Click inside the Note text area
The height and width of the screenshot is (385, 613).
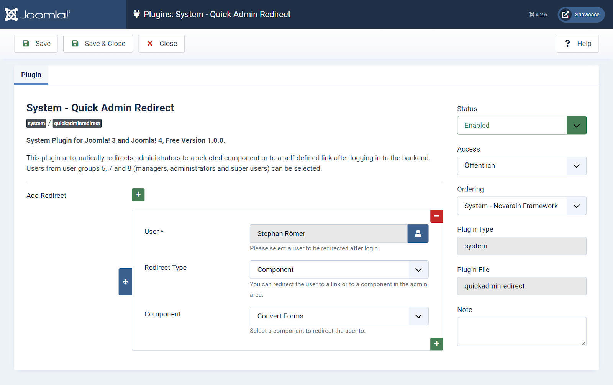tap(521, 331)
